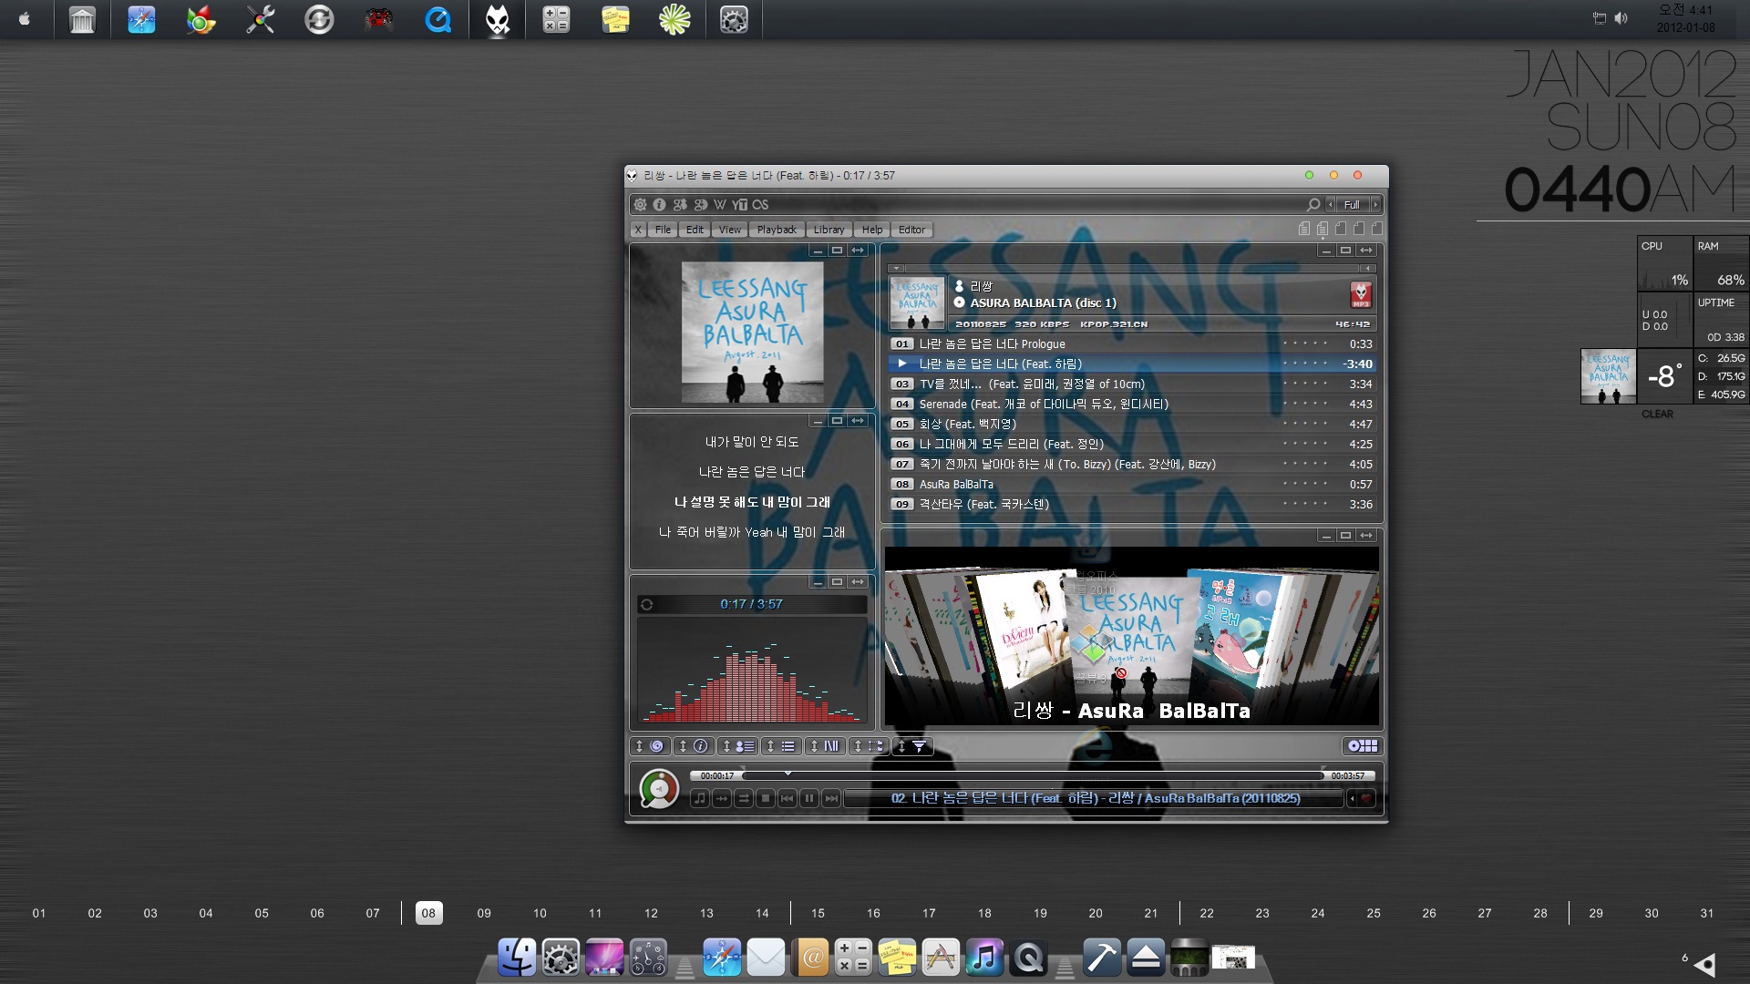Toggle the random playback arrow button
The height and width of the screenshot is (984, 1750).
point(722,798)
